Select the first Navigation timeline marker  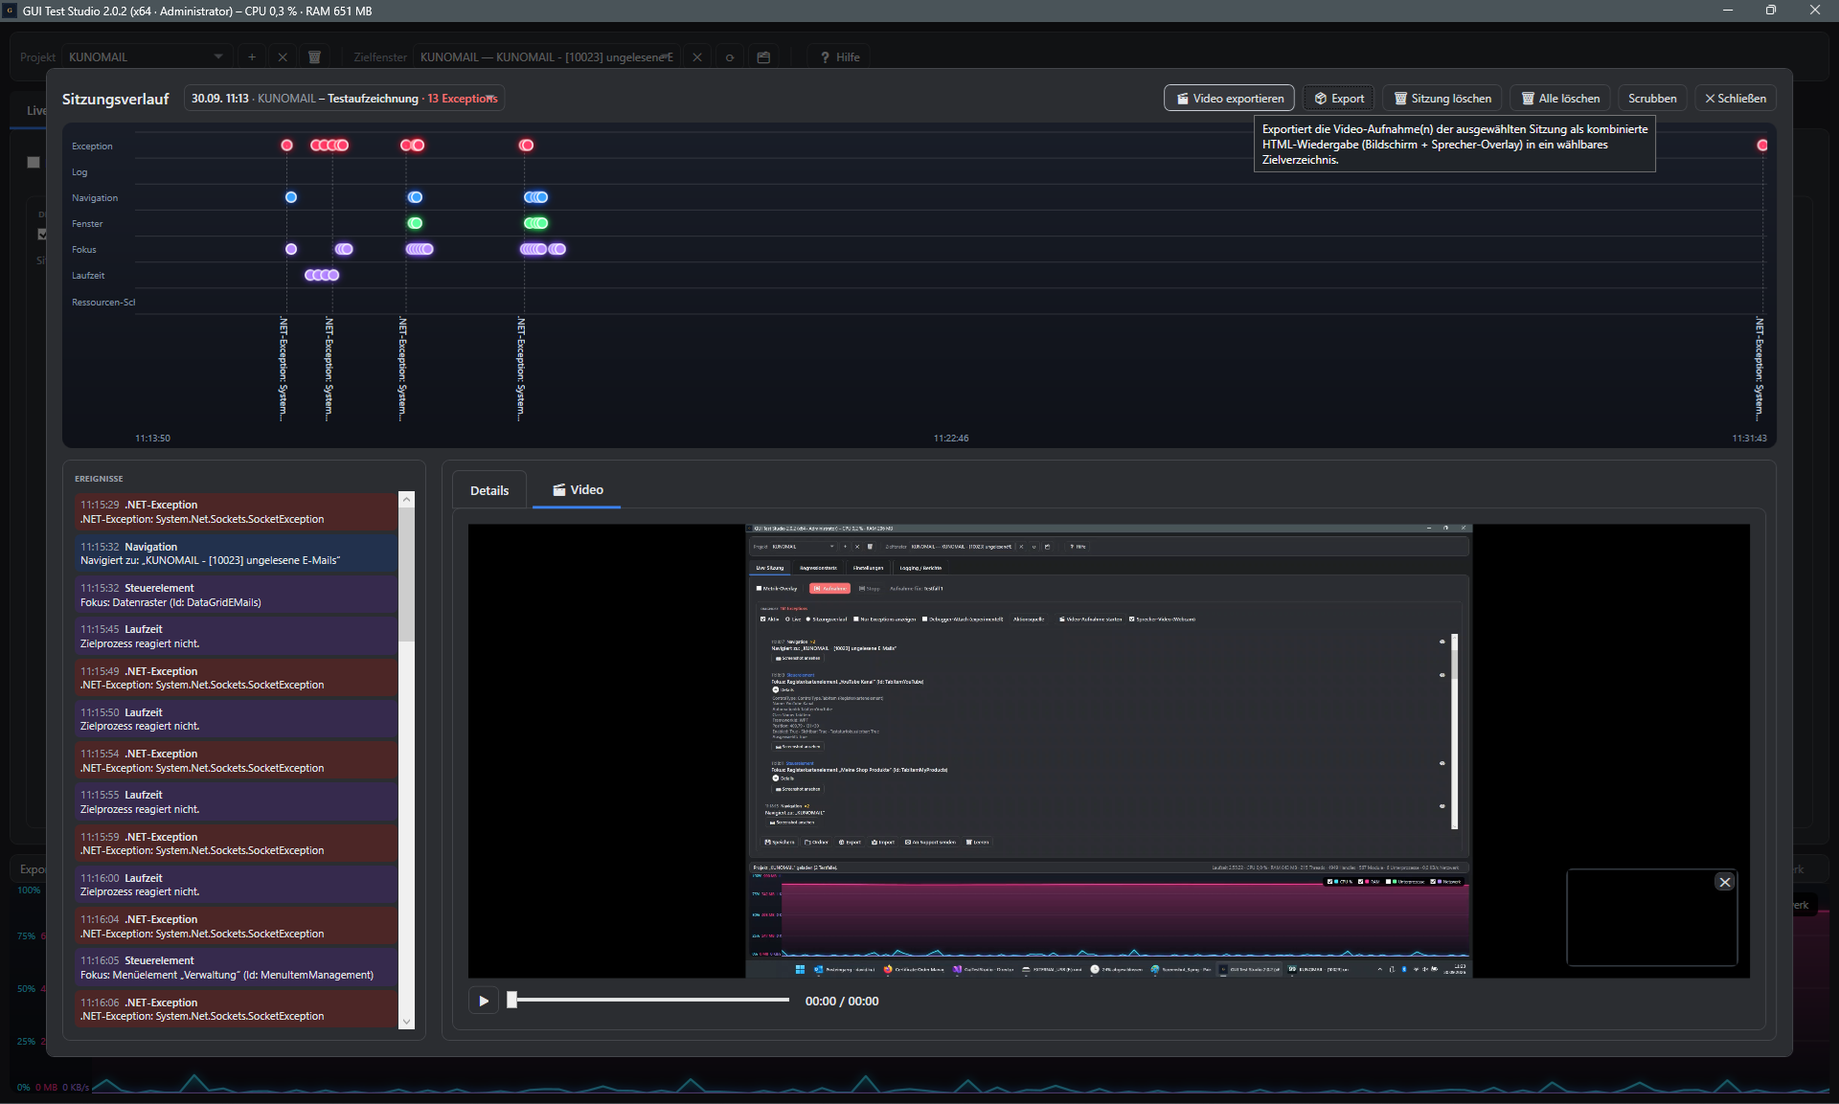(x=291, y=197)
